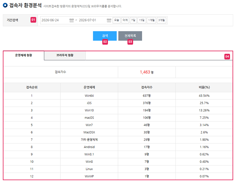236x183 pixels.
Task: Click the 194명 visitor count cell
Action: coord(147,110)
